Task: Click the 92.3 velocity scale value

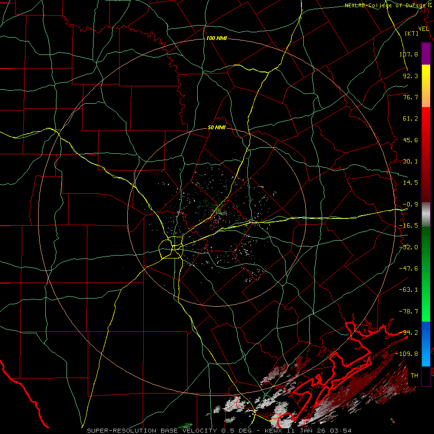Action: [x=410, y=76]
